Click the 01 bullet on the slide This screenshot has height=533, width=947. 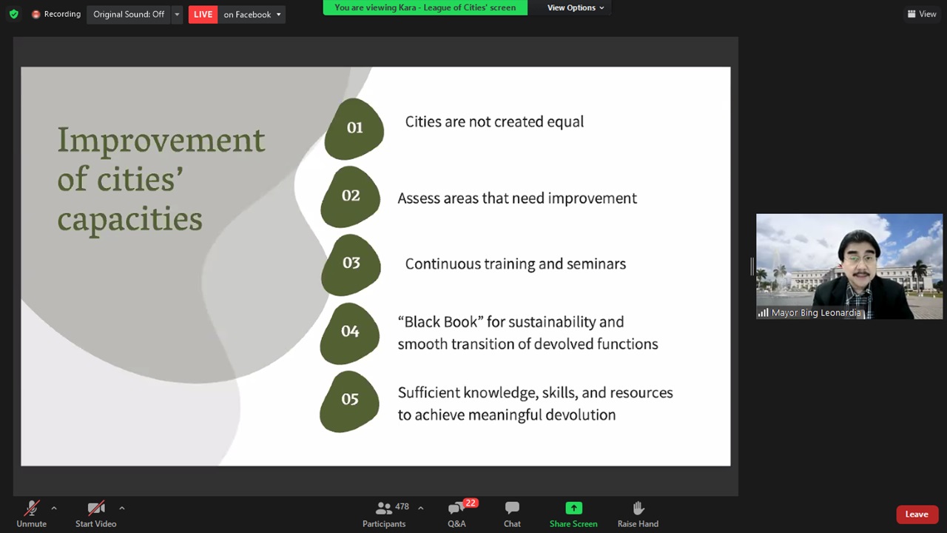[354, 128]
